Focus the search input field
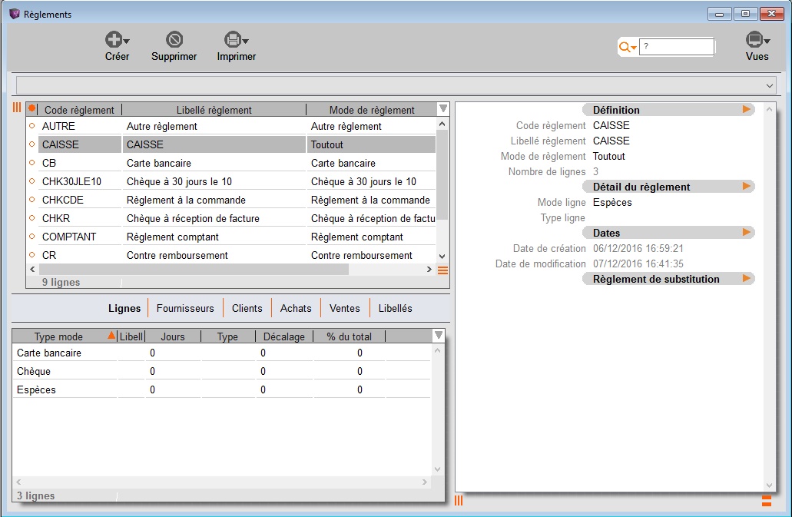This screenshot has height=517, width=792. pos(677,46)
